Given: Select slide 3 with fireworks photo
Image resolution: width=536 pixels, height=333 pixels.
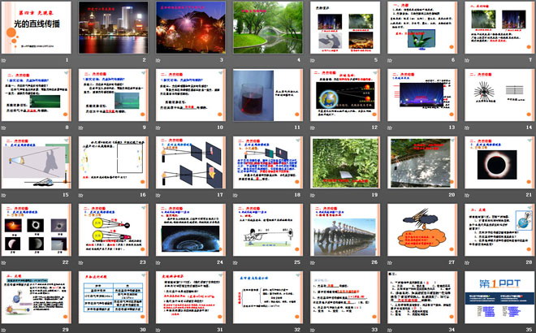Looking at the screenshot, I should (x=191, y=28).
